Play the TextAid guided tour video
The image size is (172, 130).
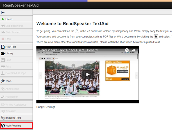pyautogui.click(x=88, y=74)
